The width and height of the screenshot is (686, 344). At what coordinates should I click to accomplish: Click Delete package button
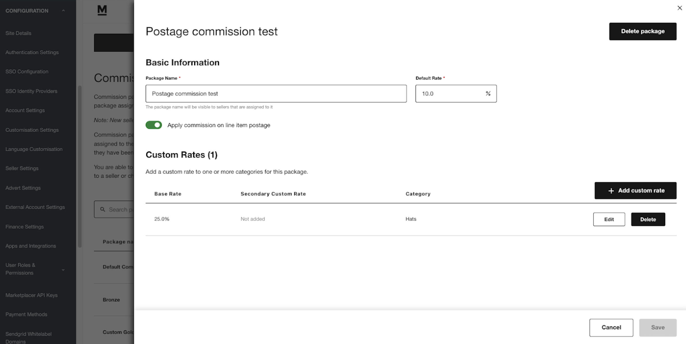[x=643, y=31]
